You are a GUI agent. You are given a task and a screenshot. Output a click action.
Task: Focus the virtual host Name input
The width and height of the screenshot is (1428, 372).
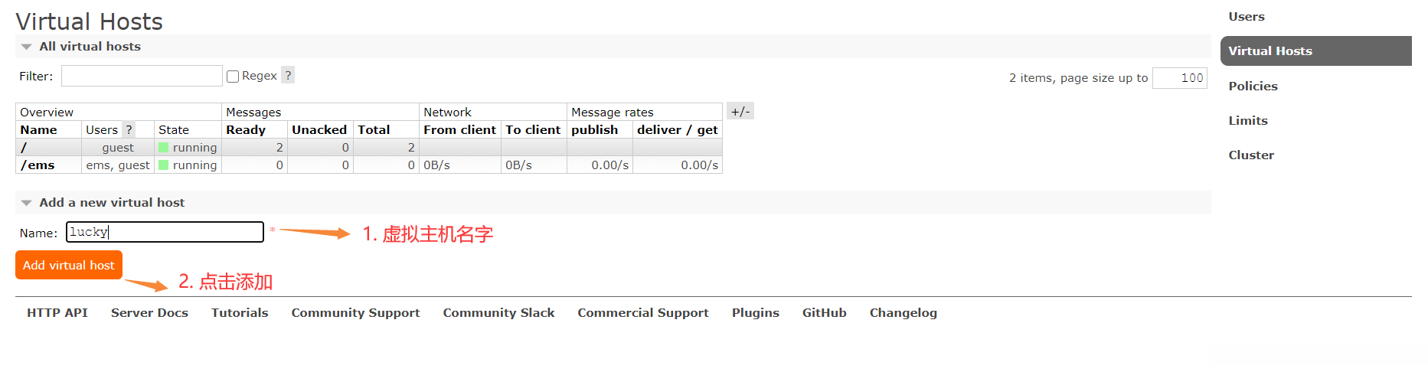click(x=165, y=232)
